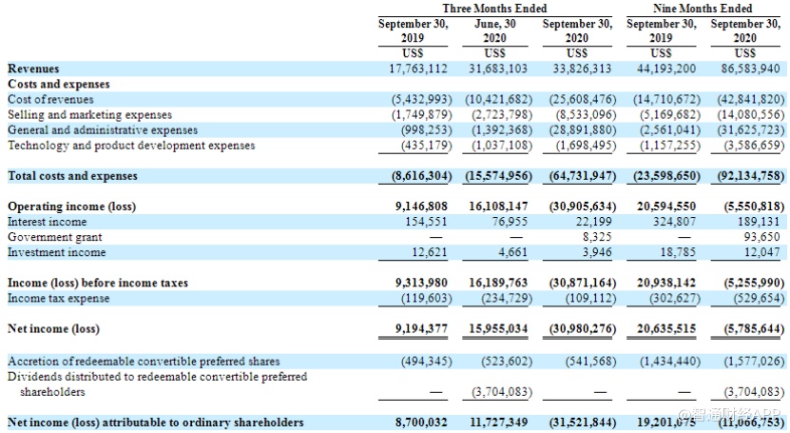Click the Income (loss) before income taxes label
Image resolution: width=790 pixels, height=433 pixels.
(x=98, y=283)
